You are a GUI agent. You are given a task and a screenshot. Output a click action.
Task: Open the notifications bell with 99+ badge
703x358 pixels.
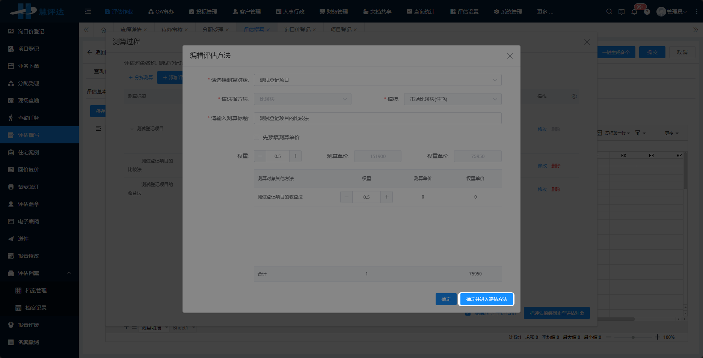point(634,12)
